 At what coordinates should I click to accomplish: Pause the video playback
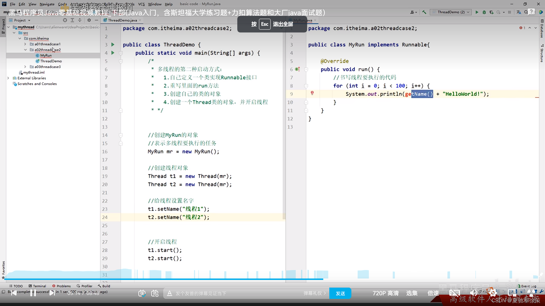(x=33, y=293)
